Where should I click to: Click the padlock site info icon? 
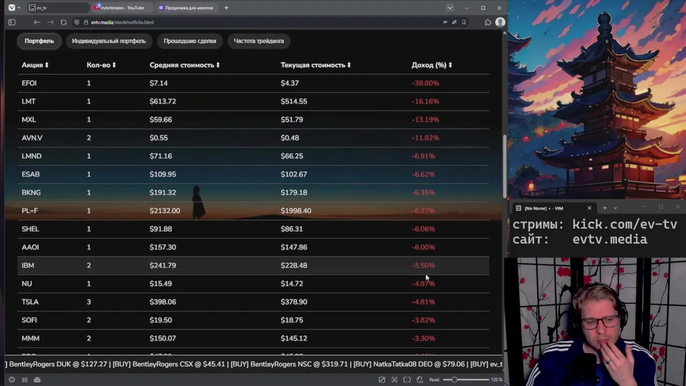point(86,22)
